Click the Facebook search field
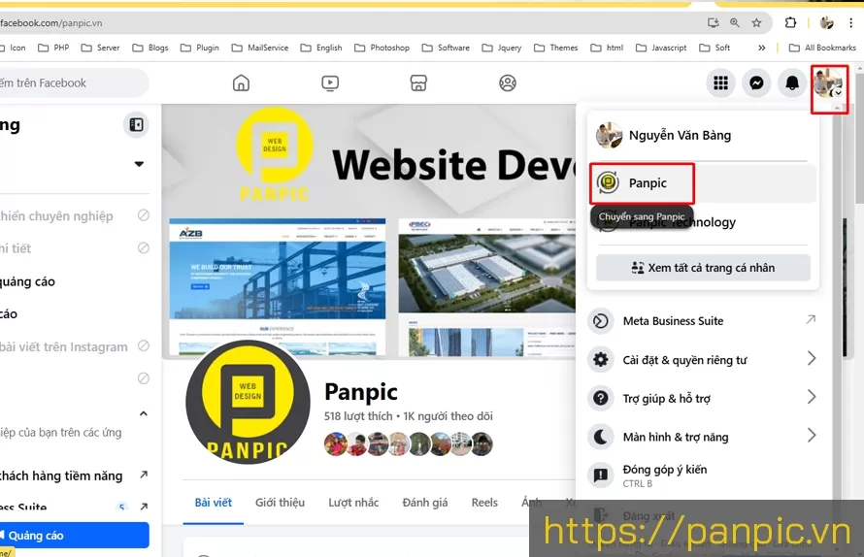Image resolution: width=864 pixels, height=557 pixels. (73, 83)
